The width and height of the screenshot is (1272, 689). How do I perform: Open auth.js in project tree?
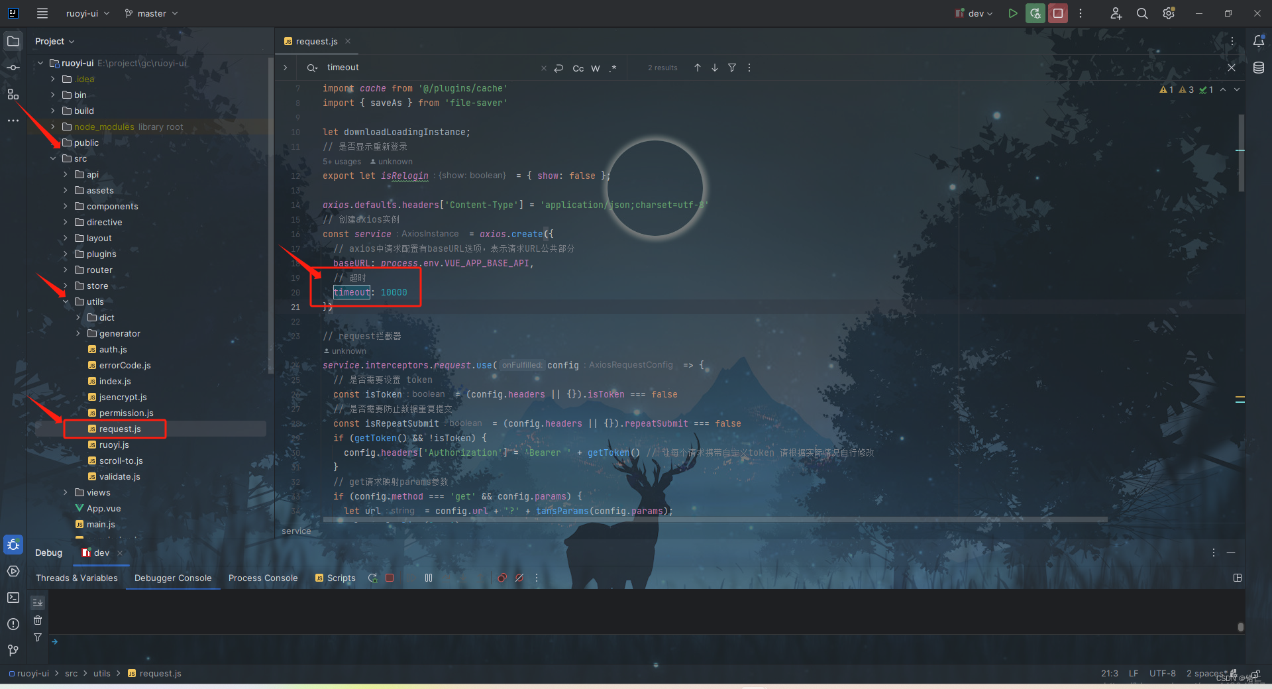113,349
